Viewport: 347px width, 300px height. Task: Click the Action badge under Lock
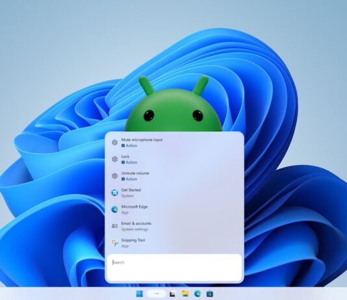[x=129, y=162]
